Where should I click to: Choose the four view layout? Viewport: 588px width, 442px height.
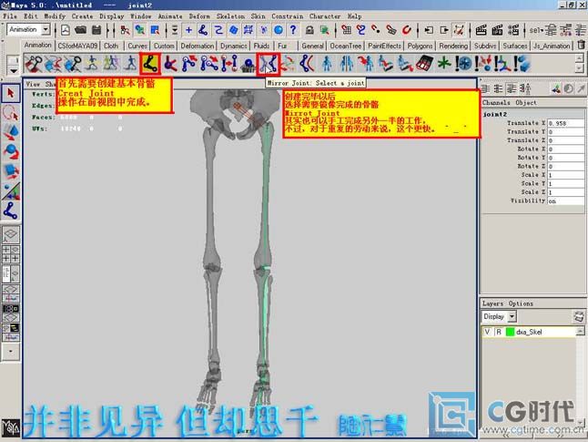pos(11,254)
